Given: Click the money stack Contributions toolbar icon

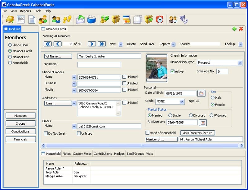Looking at the screenshot, I should pos(104,19).
